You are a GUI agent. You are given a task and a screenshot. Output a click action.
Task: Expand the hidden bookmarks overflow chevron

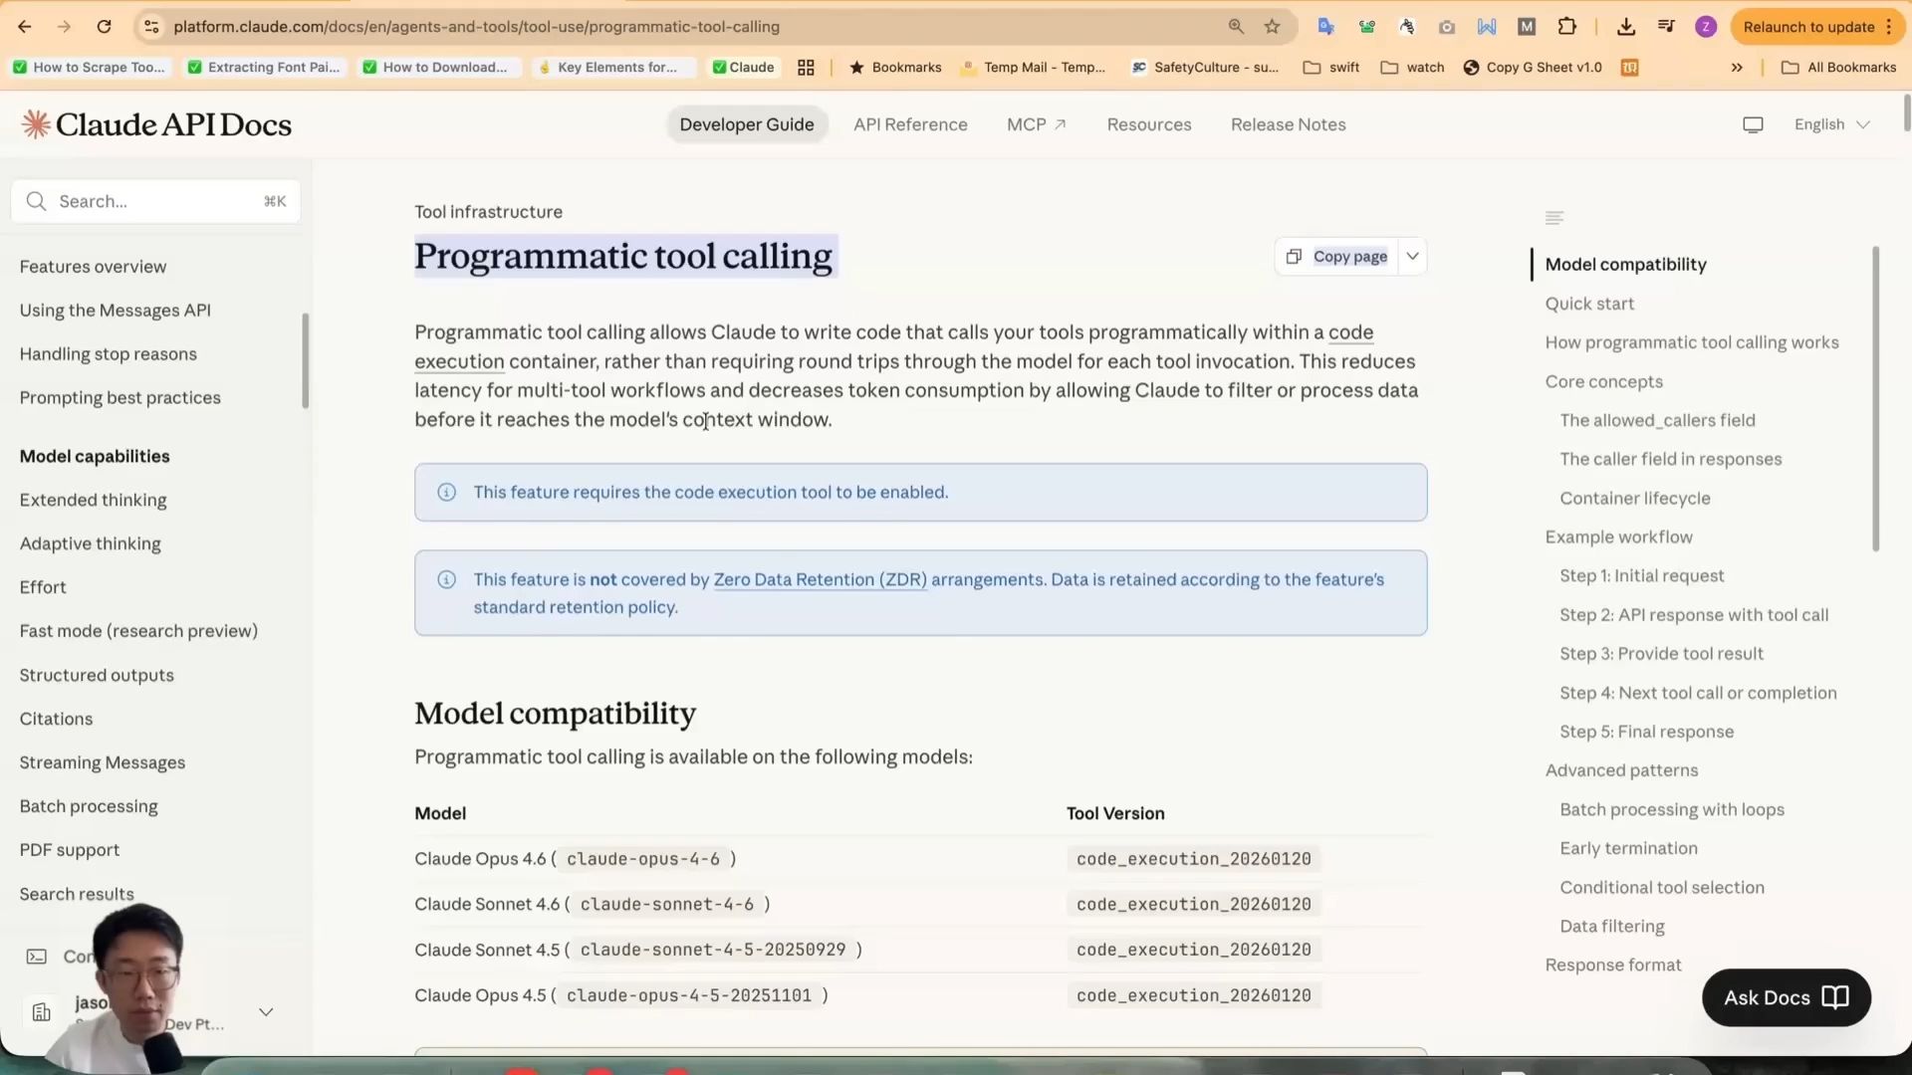[x=1737, y=68]
